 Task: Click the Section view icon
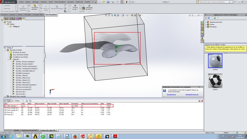click(x=115, y=15)
